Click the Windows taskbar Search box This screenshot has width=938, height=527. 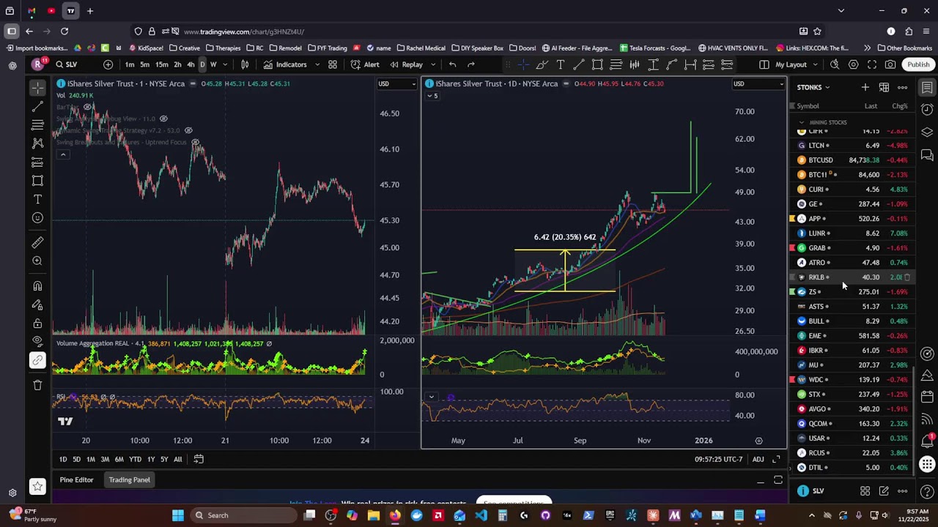point(243,515)
